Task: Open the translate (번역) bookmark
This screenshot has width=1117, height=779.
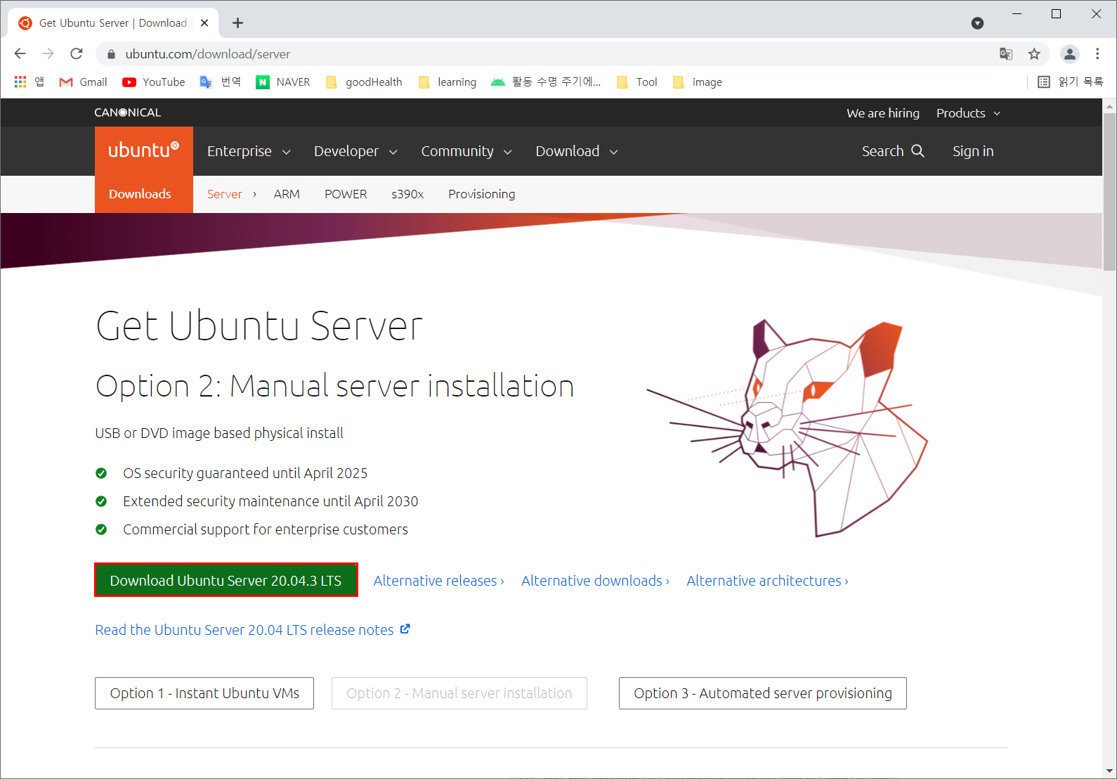Action: coord(221,82)
